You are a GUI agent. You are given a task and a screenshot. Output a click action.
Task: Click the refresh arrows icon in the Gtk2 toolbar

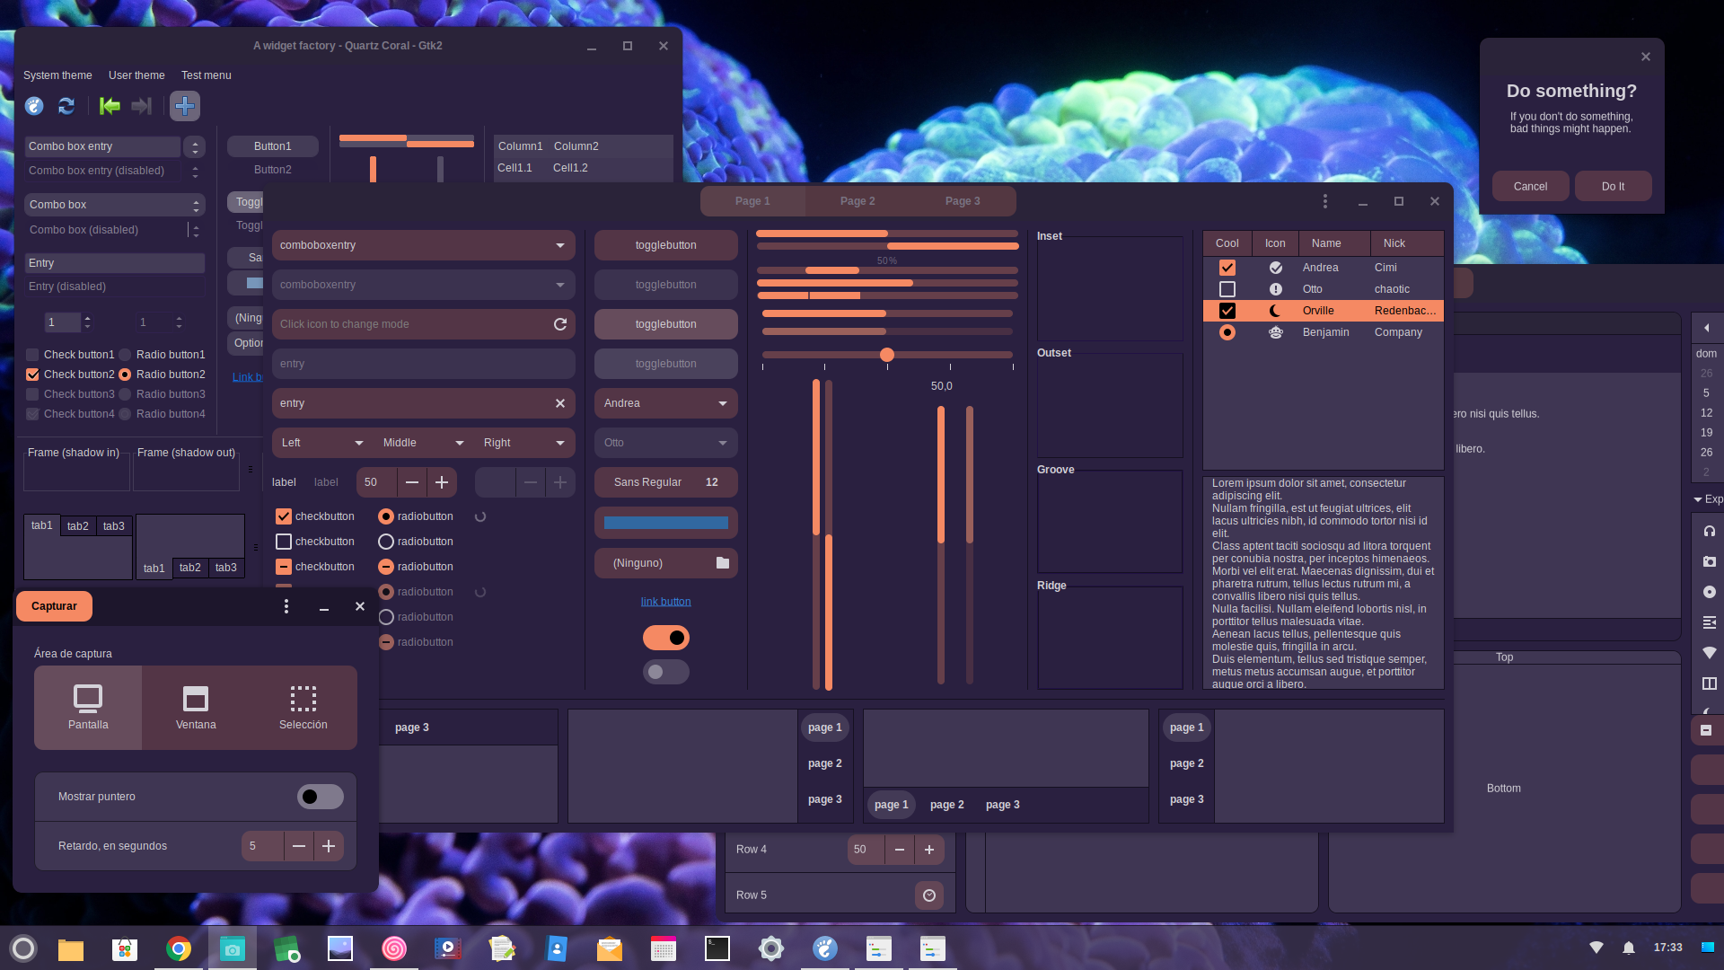(66, 106)
